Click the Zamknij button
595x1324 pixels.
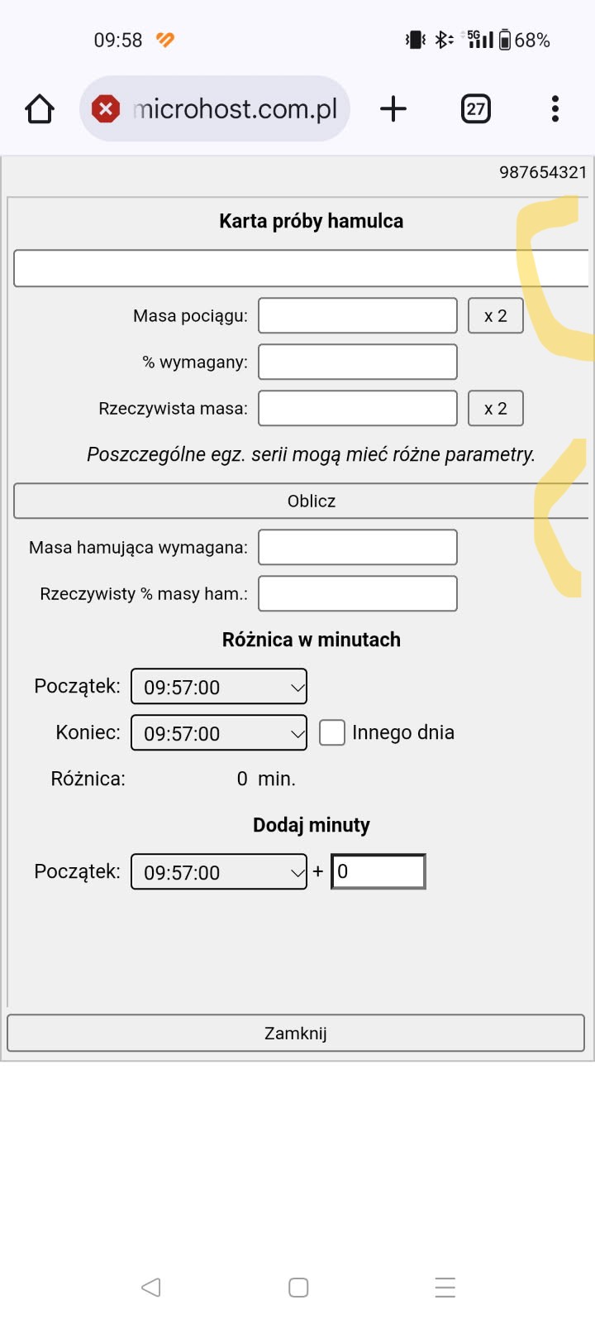(x=296, y=1033)
